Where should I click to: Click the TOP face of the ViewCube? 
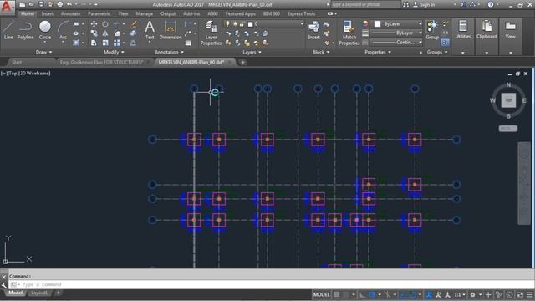point(508,100)
